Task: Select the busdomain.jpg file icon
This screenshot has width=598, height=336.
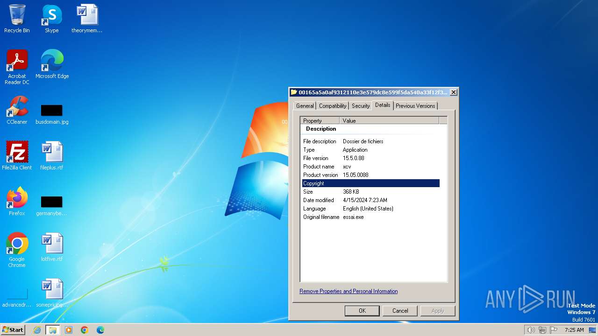Action: point(52,114)
